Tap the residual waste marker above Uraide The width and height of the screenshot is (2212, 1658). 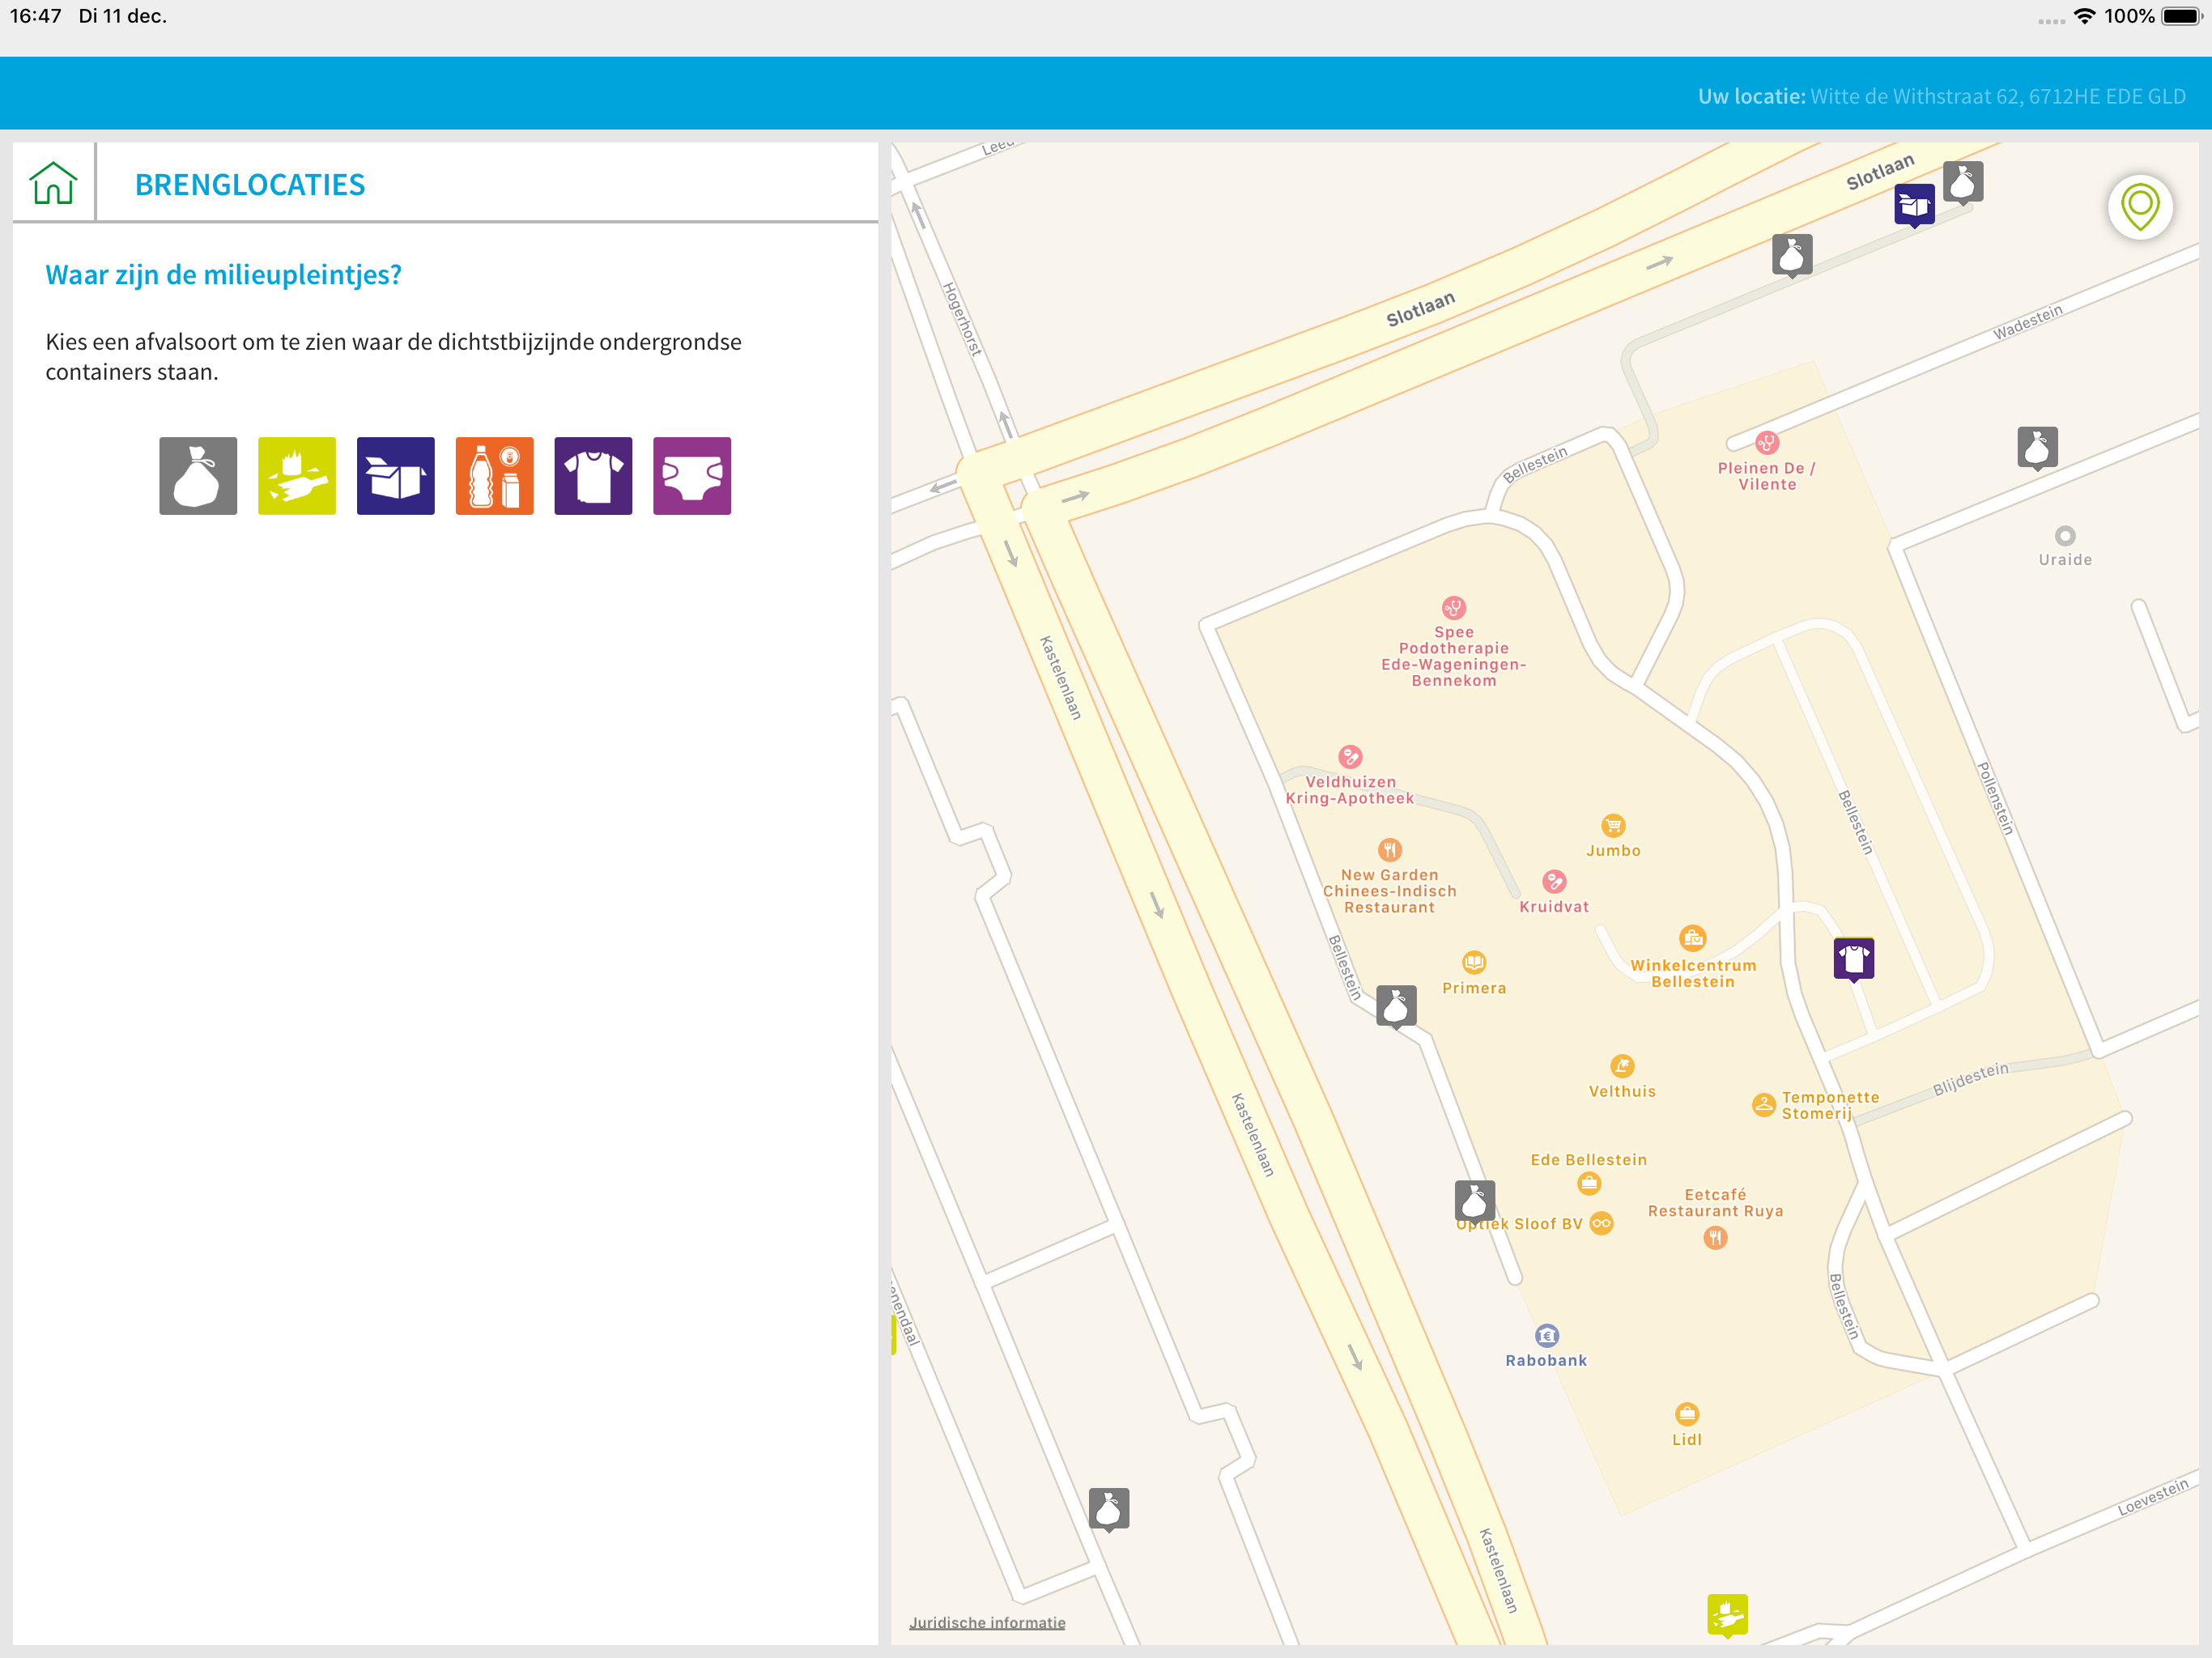[x=2037, y=448]
